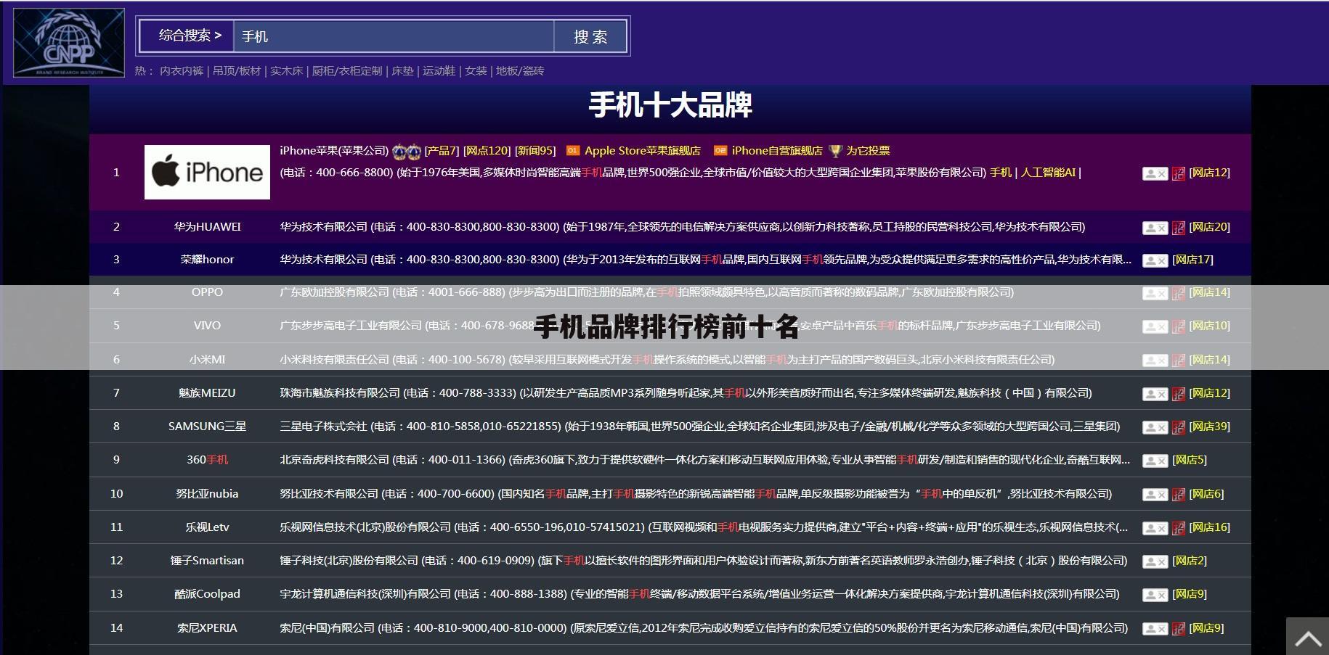Open iPhone [网点120] link
The height and width of the screenshot is (655, 1329).
pos(487,151)
